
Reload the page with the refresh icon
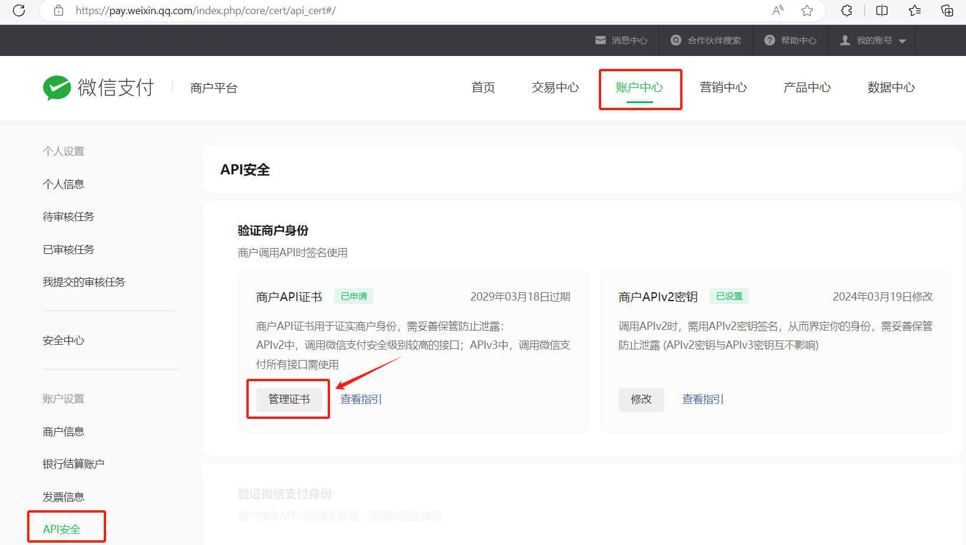19,11
